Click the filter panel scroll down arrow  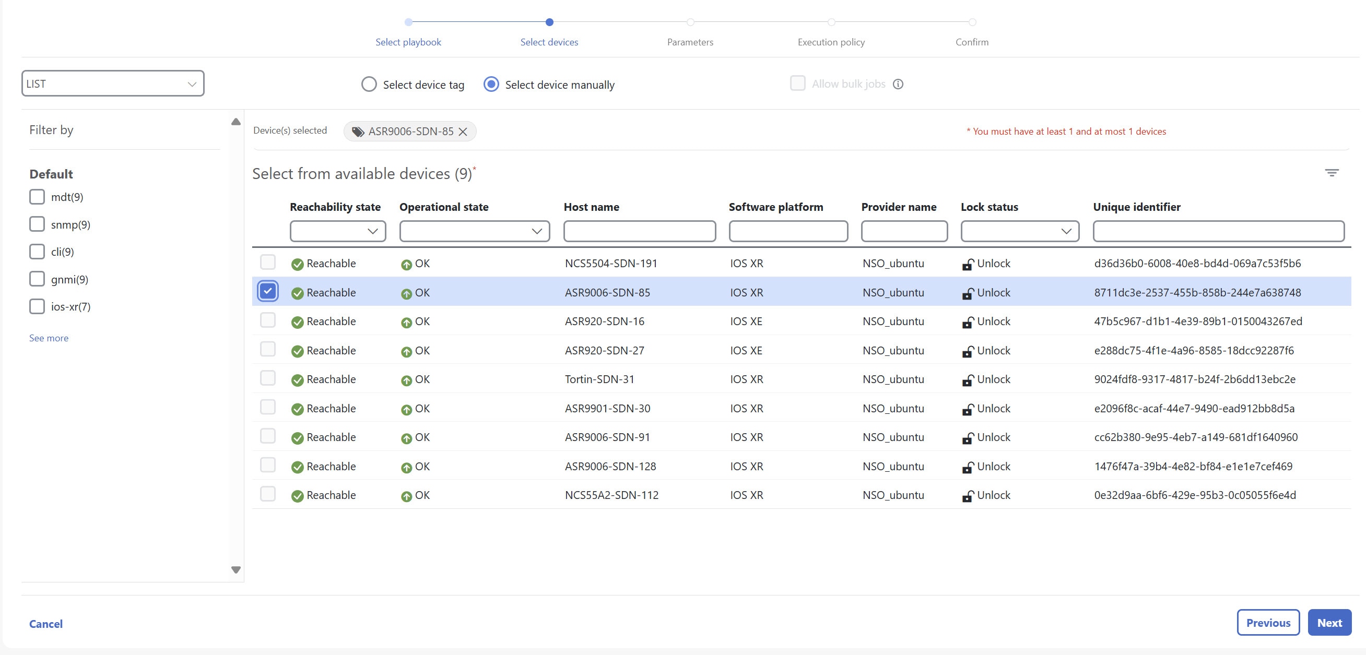pos(236,570)
